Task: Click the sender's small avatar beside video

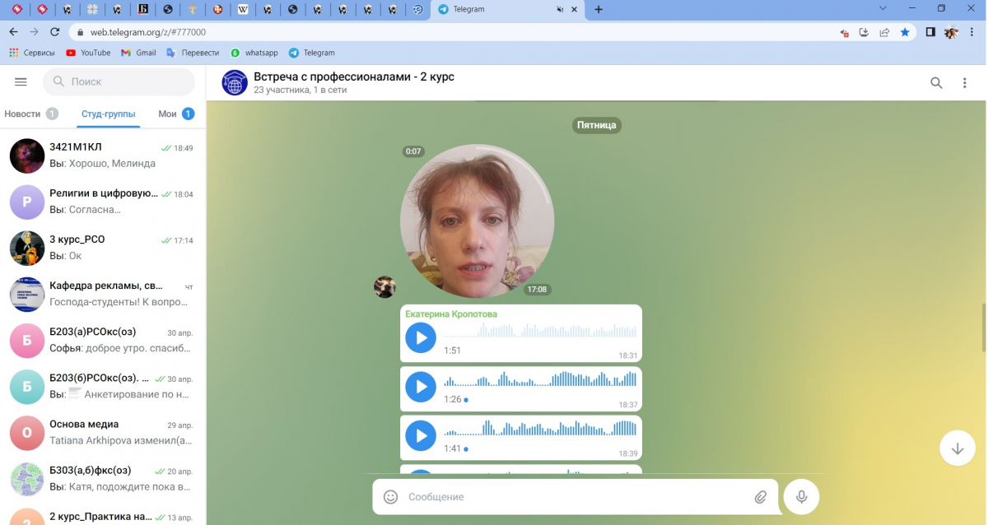Action: click(x=385, y=286)
